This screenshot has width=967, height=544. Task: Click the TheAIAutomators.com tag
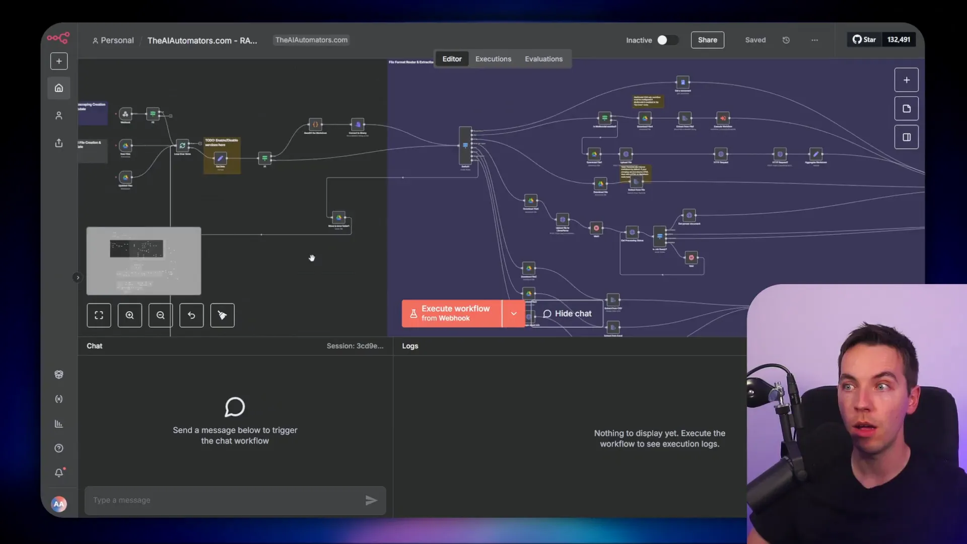click(311, 40)
